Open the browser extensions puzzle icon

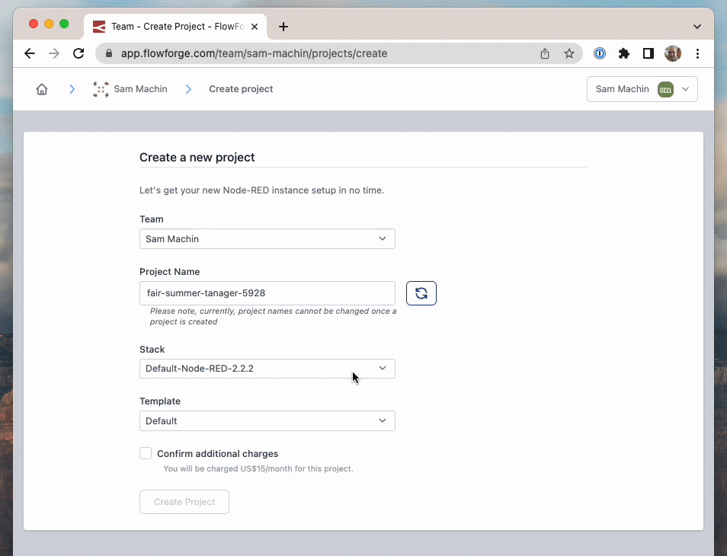point(624,53)
